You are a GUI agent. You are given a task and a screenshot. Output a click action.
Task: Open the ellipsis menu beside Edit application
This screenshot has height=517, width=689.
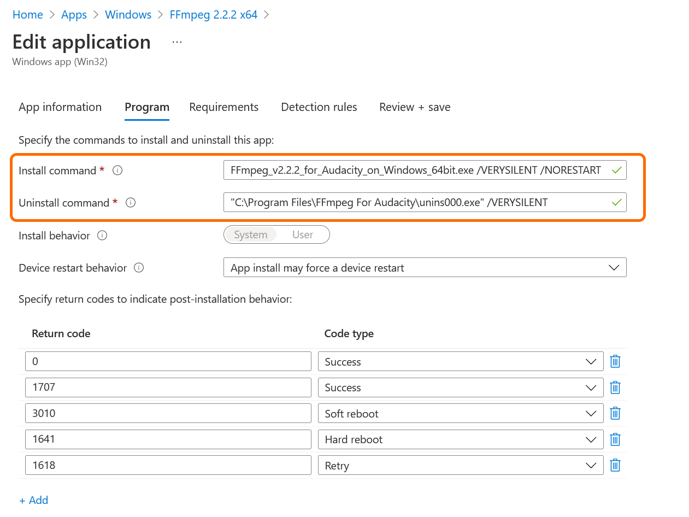click(x=176, y=42)
